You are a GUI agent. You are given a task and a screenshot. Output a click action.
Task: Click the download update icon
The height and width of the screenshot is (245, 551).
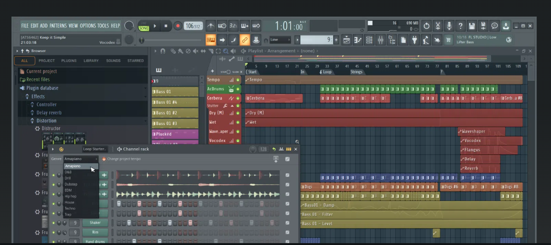pos(506,26)
